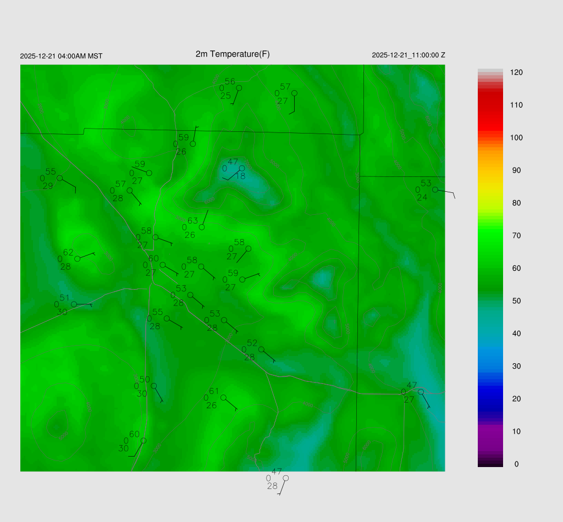Click the station circle labeled 57 and 27
The width and height of the screenshot is (563, 522).
(294, 93)
